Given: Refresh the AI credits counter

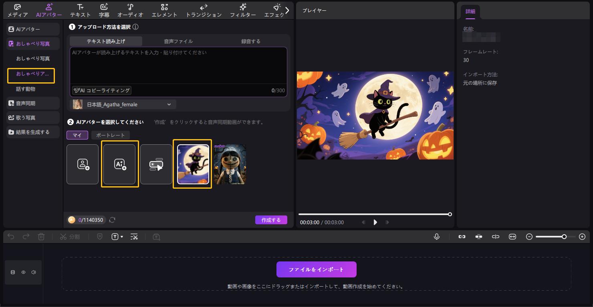Looking at the screenshot, I should [113, 220].
